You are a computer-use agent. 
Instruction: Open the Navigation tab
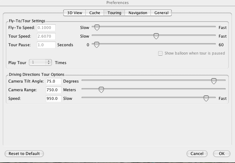point(138,13)
